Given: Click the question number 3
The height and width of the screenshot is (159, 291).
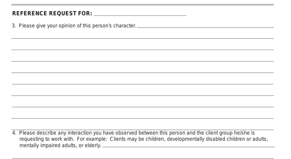Looking at the screenshot, I should pyautogui.click(x=14, y=26).
